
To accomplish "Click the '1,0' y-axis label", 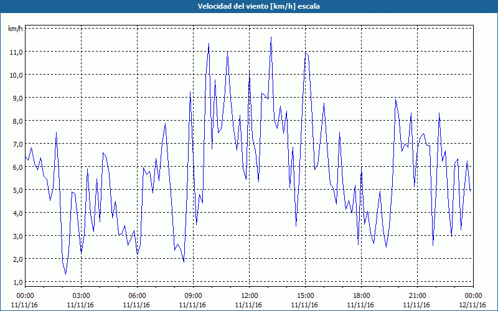I will [x=17, y=282].
